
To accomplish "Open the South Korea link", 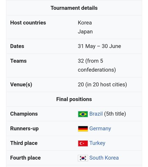I will click(104, 158).
